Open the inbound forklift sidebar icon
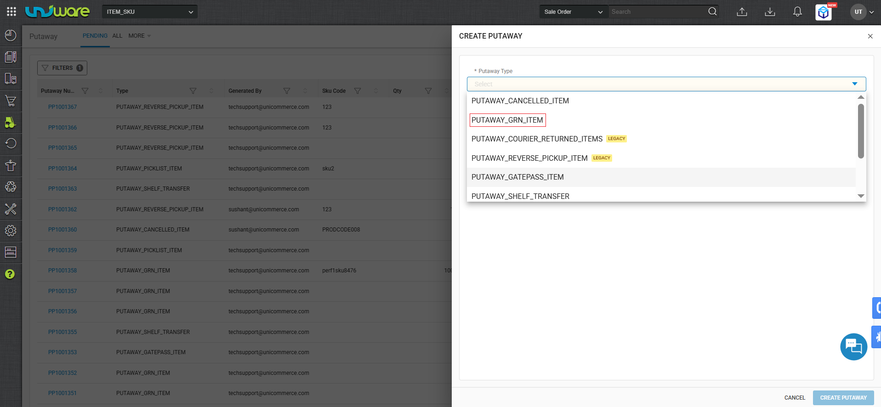Screen dimensions: 881x407 [x=11, y=122]
